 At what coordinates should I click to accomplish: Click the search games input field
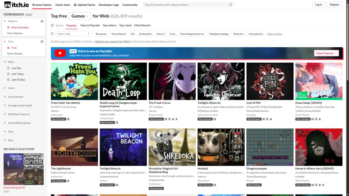pyautogui.click(x=186, y=5)
